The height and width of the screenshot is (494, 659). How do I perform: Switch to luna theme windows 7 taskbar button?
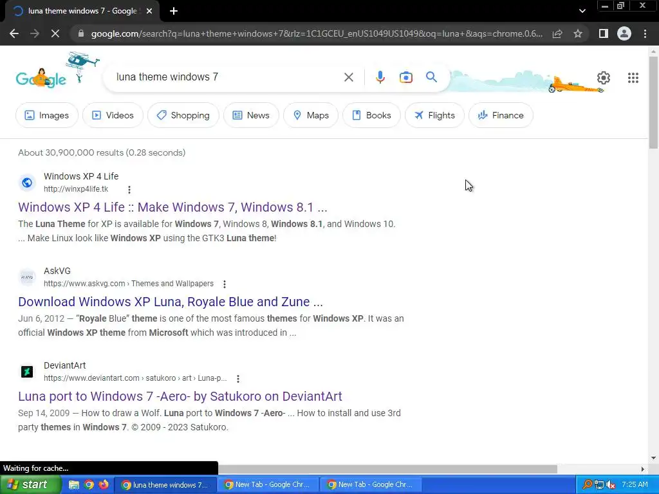(x=165, y=485)
